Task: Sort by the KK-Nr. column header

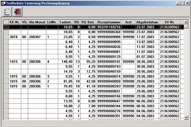Action: [x=15, y=22]
